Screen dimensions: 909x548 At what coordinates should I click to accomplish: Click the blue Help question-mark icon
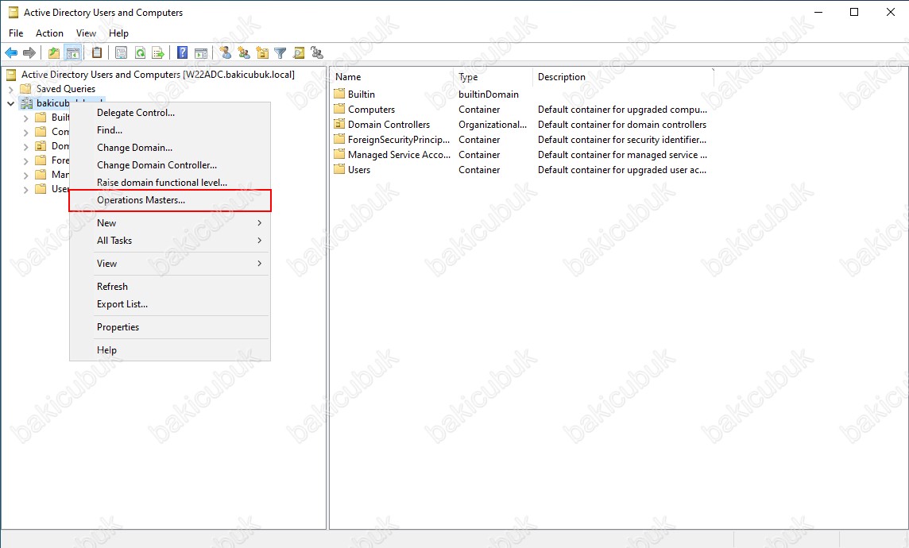click(x=182, y=52)
